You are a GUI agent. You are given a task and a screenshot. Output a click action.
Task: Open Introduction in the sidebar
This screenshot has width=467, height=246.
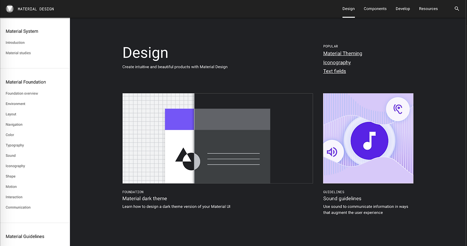pos(15,43)
